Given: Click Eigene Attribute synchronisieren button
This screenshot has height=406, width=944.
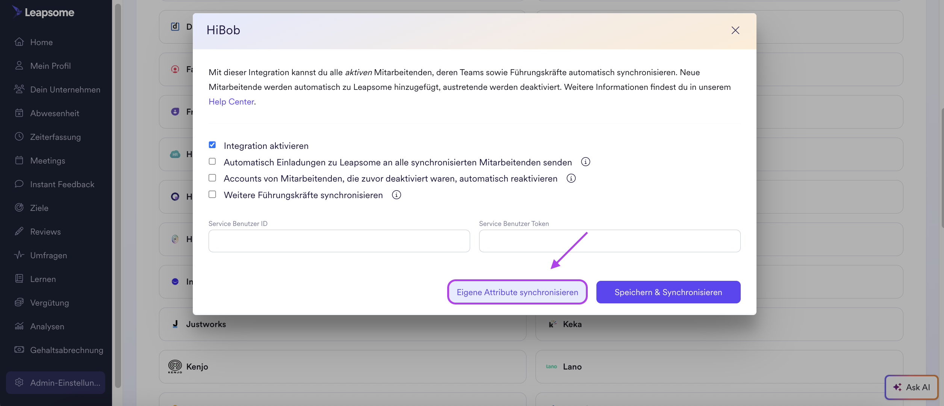Looking at the screenshot, I should (517, 292).
